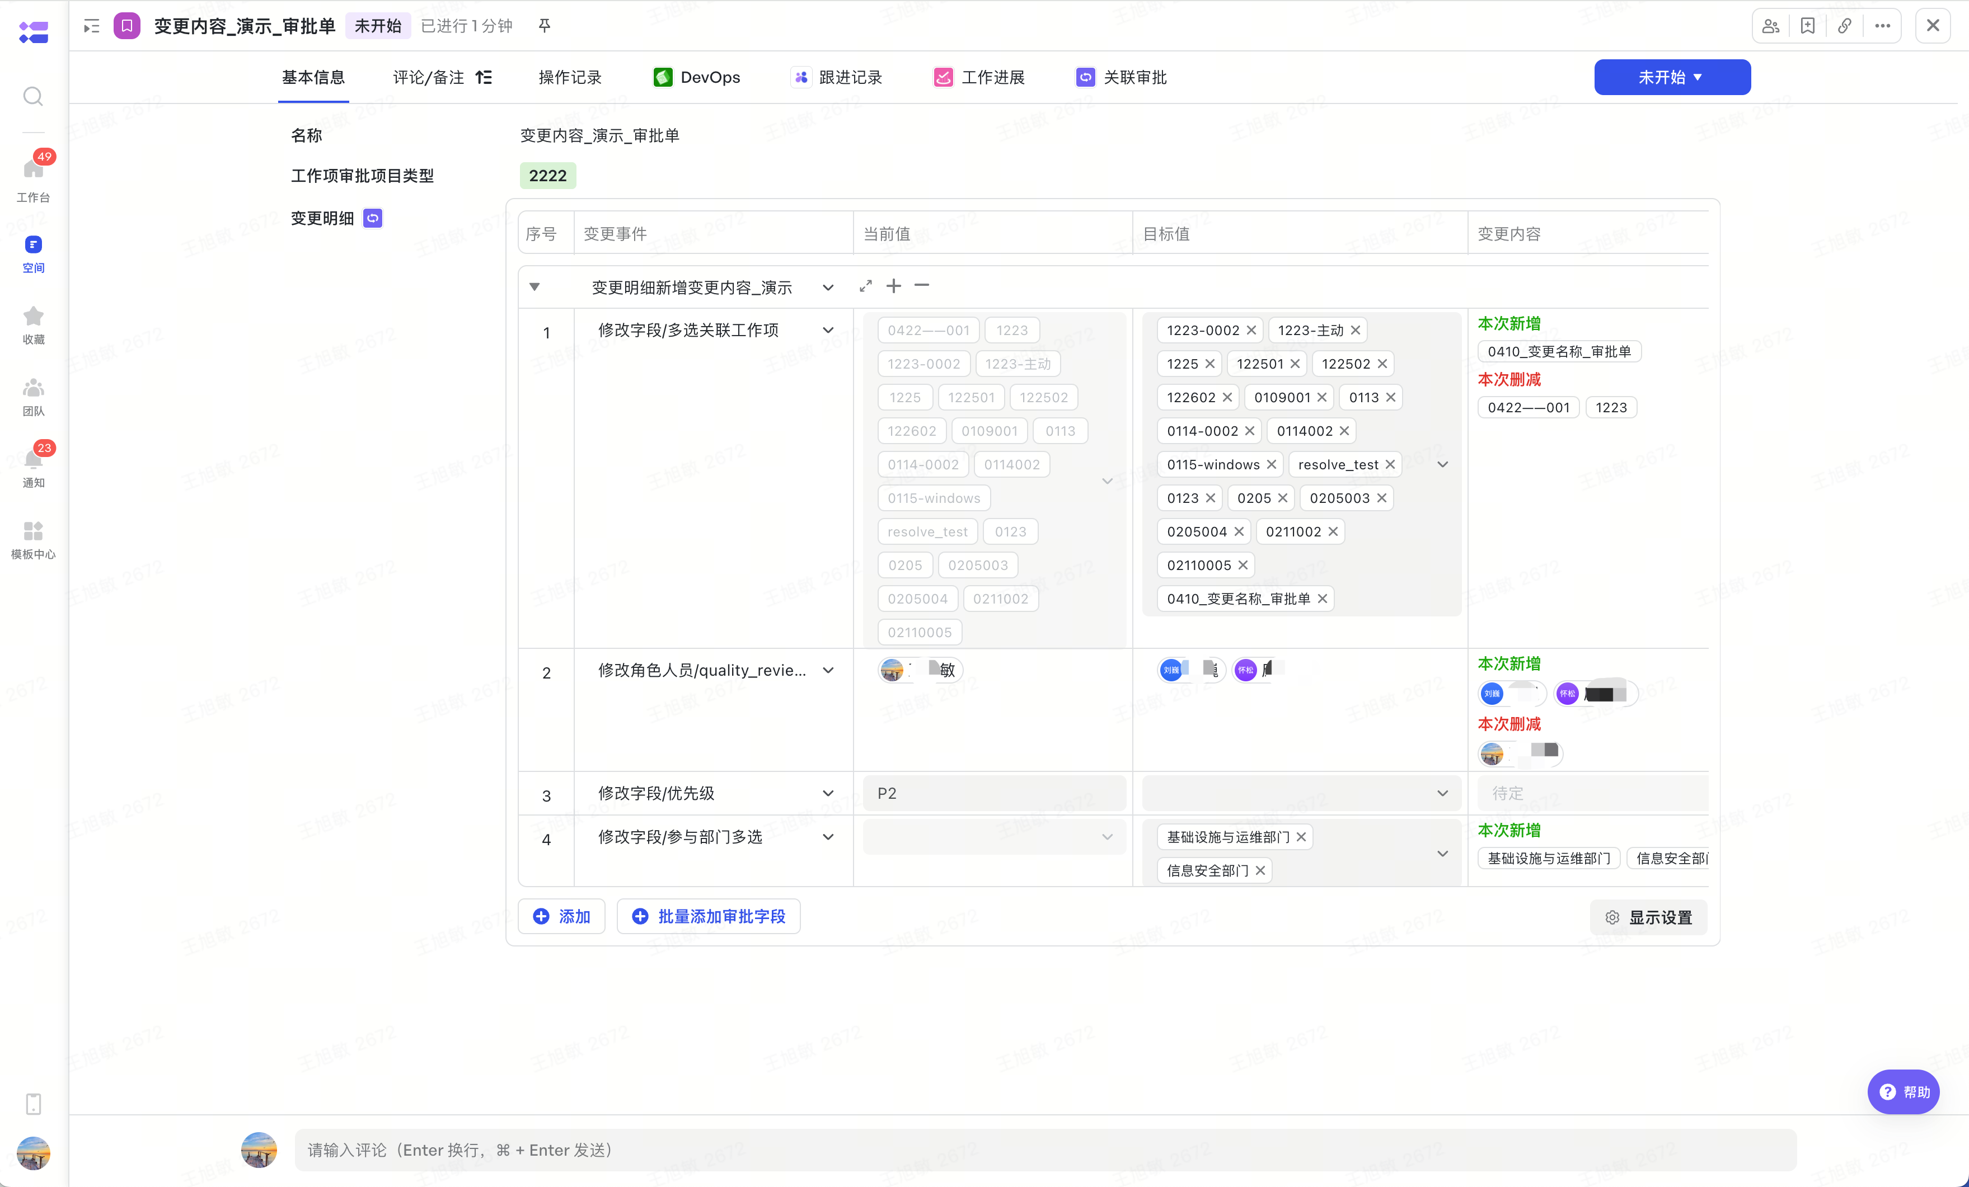1969x1187 pixels.
Task: Remove a row with the minus icon
Action: pos(921,285)
